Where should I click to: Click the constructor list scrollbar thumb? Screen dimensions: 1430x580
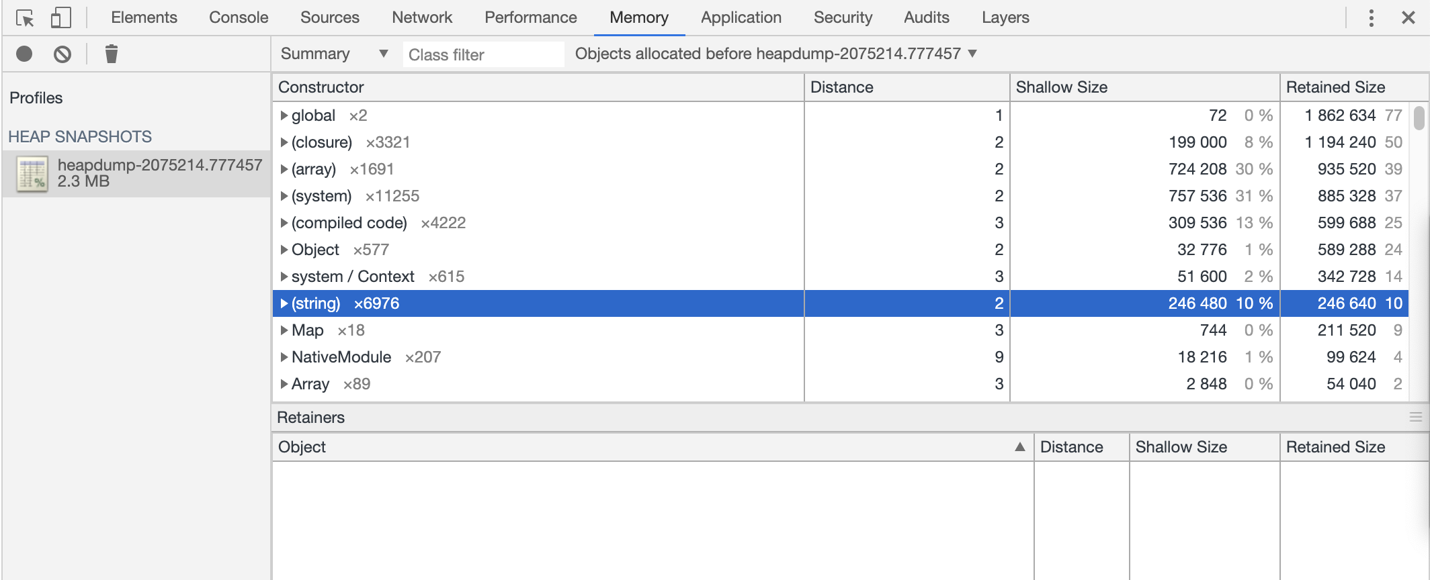[x=1419, y=118]
